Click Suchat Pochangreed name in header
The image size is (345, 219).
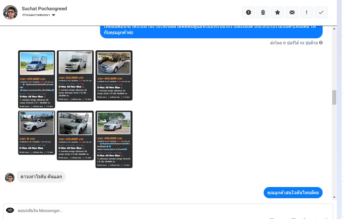coord(44,8)
